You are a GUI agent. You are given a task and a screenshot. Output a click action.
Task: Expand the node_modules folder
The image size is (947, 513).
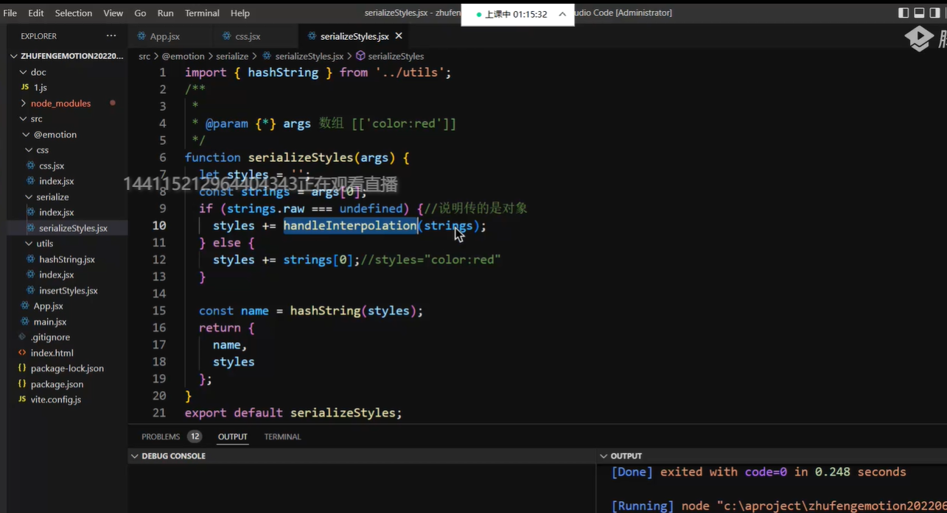60,104
